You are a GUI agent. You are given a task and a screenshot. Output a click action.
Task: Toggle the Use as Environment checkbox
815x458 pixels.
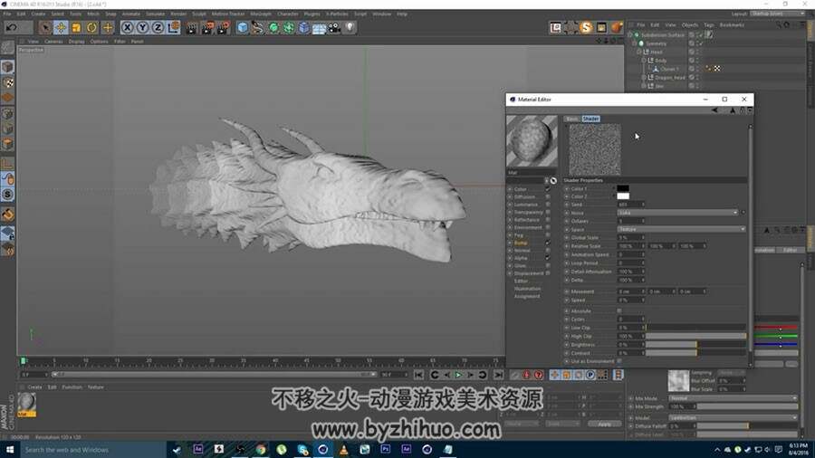[x=619, y=361]
